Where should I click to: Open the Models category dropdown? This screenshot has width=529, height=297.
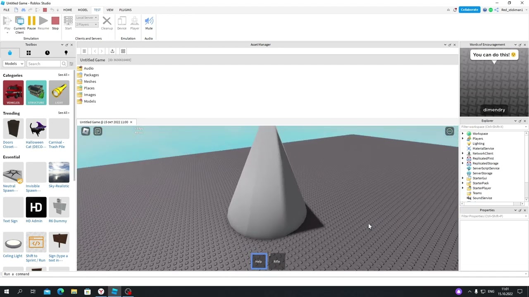tap(14, 64)
